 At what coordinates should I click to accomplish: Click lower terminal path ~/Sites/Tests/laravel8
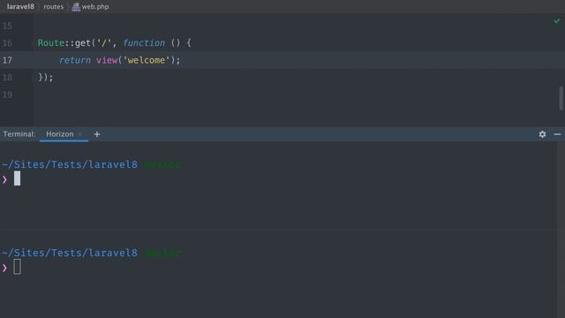(x=70, y=254)
